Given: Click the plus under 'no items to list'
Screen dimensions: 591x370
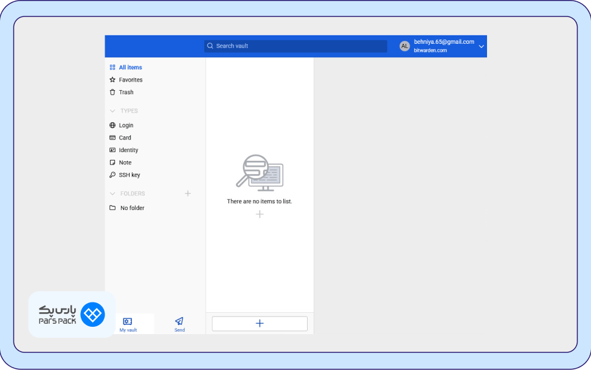Looking at the screenshot, I should point(260,214).
